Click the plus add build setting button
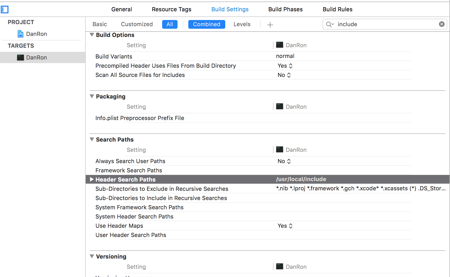The width and height of the screenshot is (450, 277). (x=270, y=25)
